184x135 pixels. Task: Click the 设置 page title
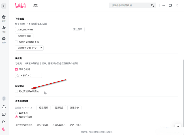tap(35, 5)
